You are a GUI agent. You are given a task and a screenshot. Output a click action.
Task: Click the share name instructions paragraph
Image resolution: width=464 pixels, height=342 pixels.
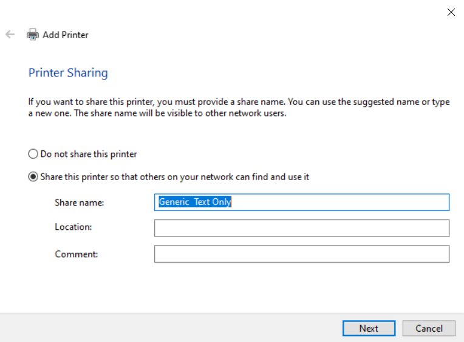(239, 107)
